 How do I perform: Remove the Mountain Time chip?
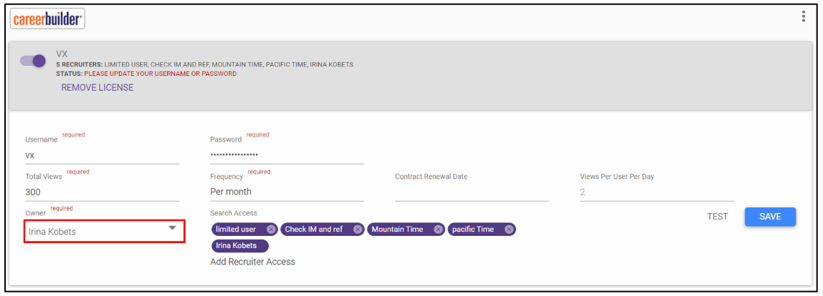coord(439,230)
